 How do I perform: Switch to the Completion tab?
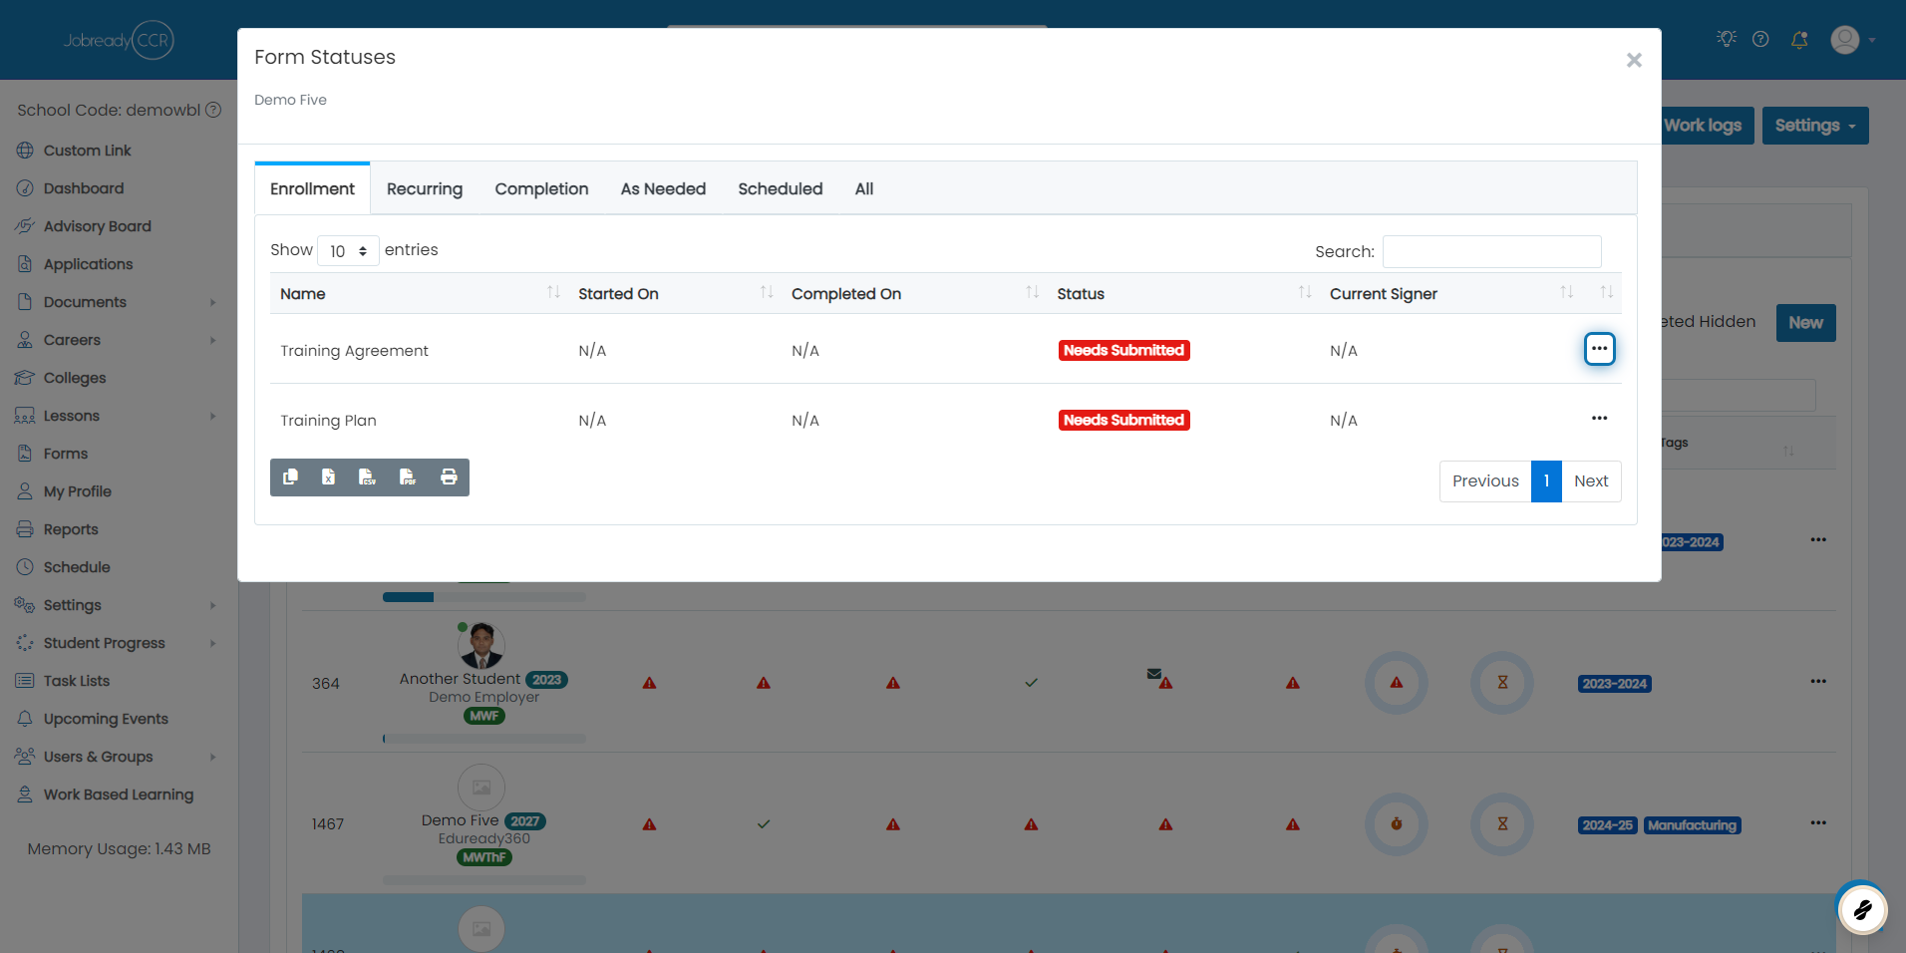pyautogui.click(x=541, y=189)
